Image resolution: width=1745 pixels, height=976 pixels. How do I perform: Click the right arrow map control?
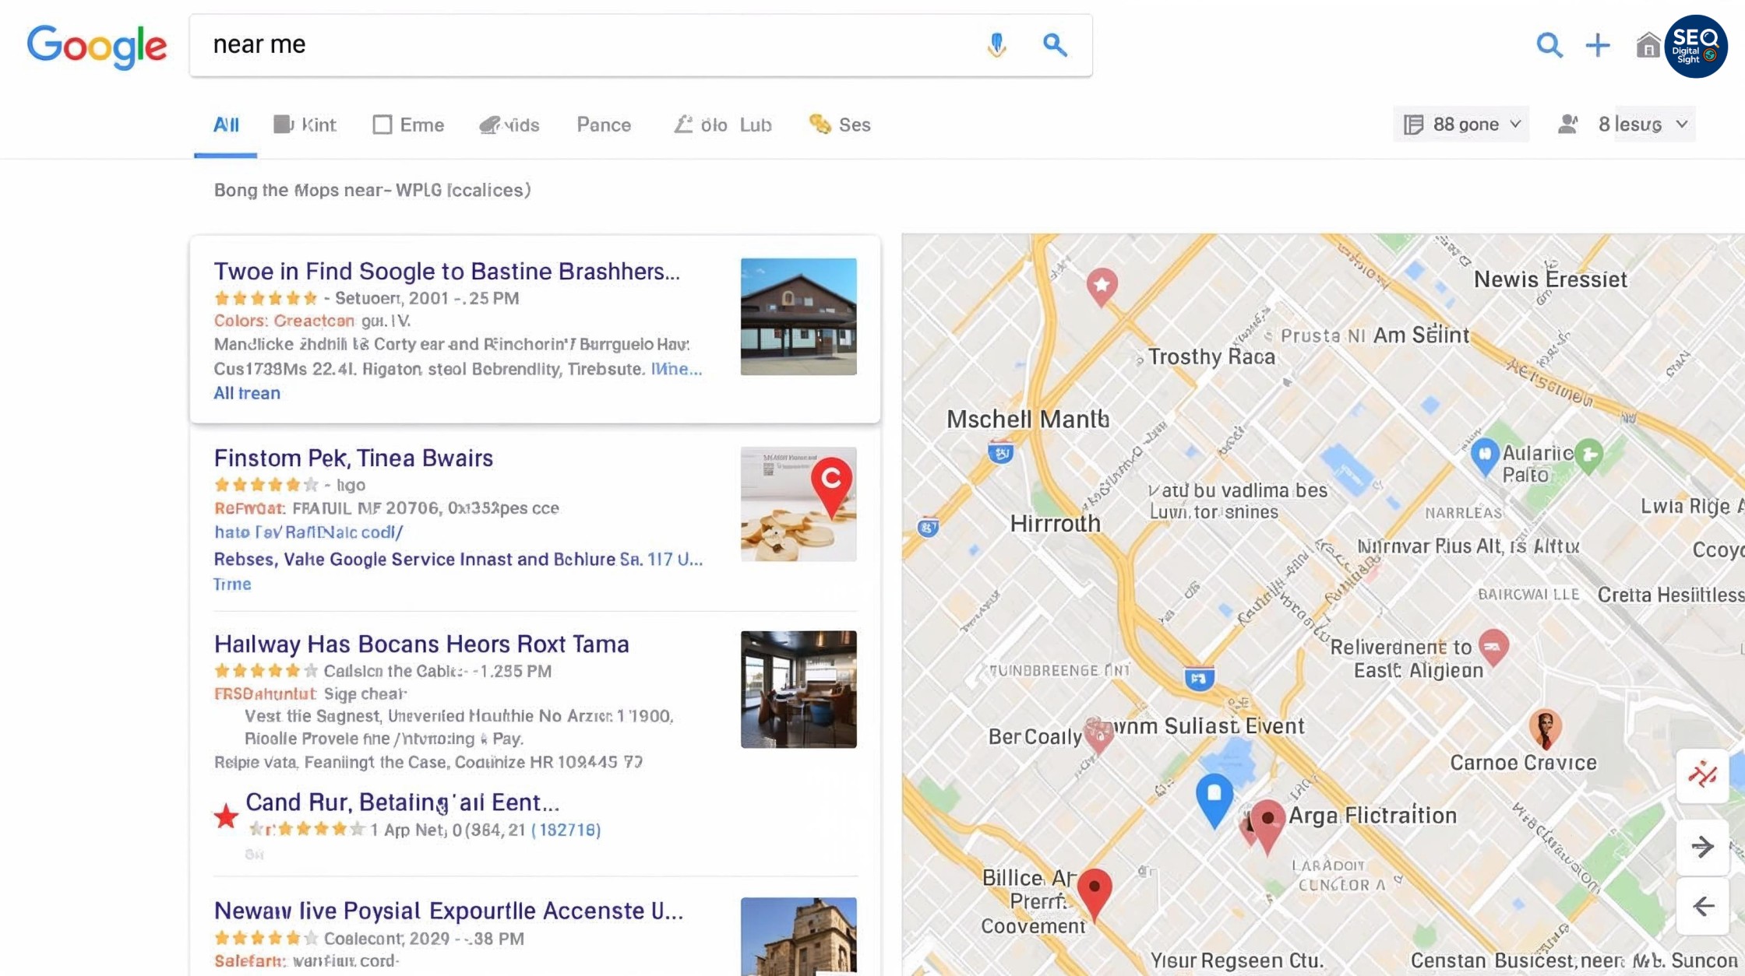(1702, 846)
